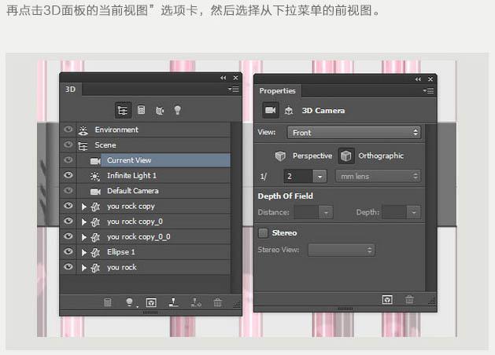Filter 3D panel by meshes
The height and width of the screenshot is (355, 495).
click(x=142, y=110)
